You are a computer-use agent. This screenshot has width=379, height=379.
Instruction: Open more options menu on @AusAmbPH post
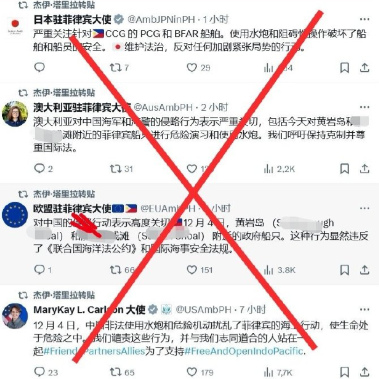click(365, 107)
